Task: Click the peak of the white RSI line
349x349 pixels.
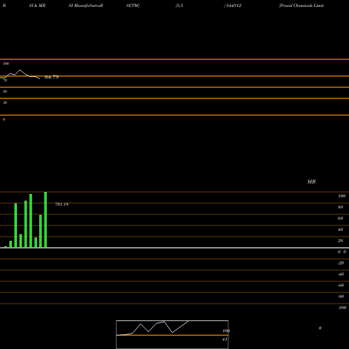Action: click(20, 70)
